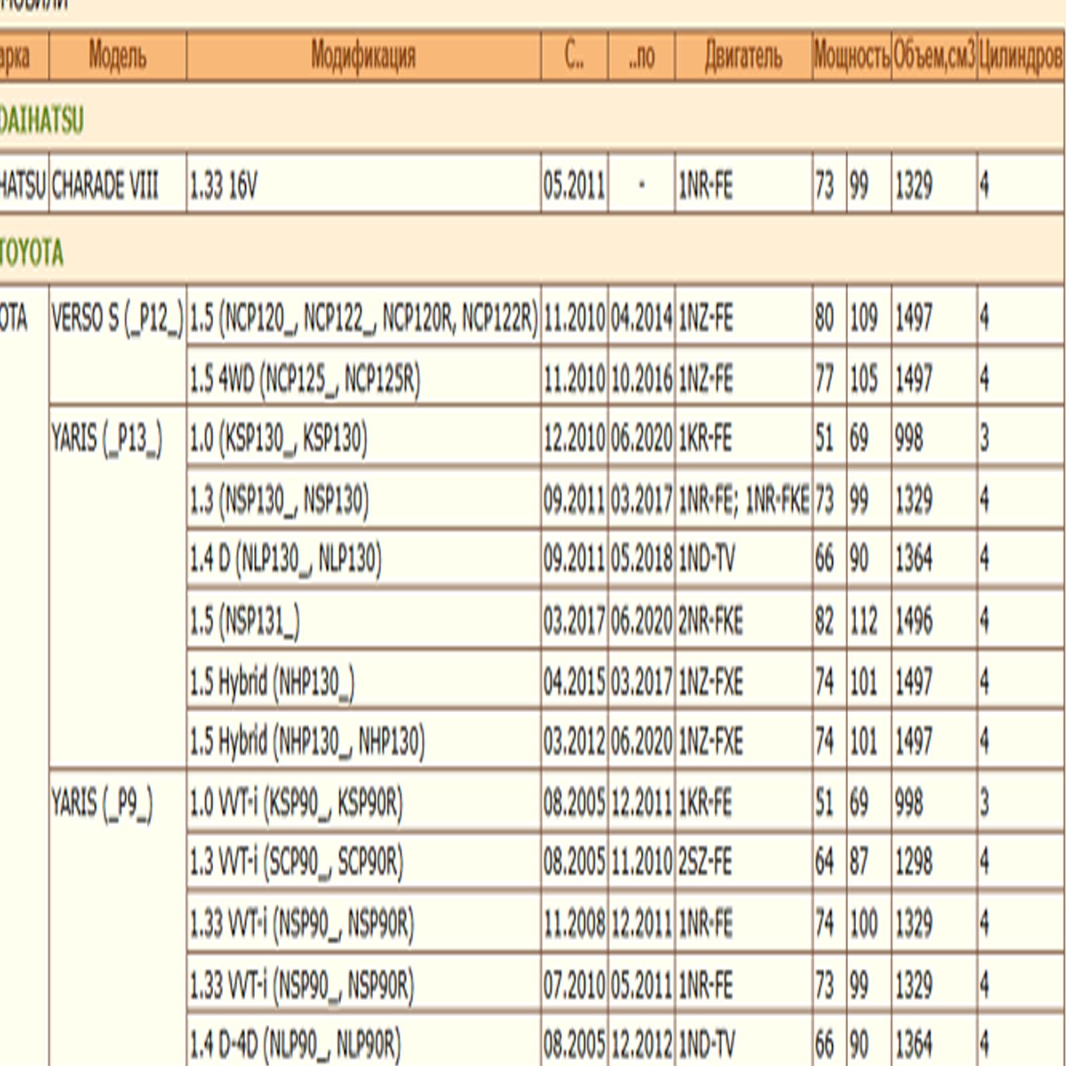Select the VERSO S (_P12_) model
This screenshot has height=1066, width=1066.
(x=117, y=318)
